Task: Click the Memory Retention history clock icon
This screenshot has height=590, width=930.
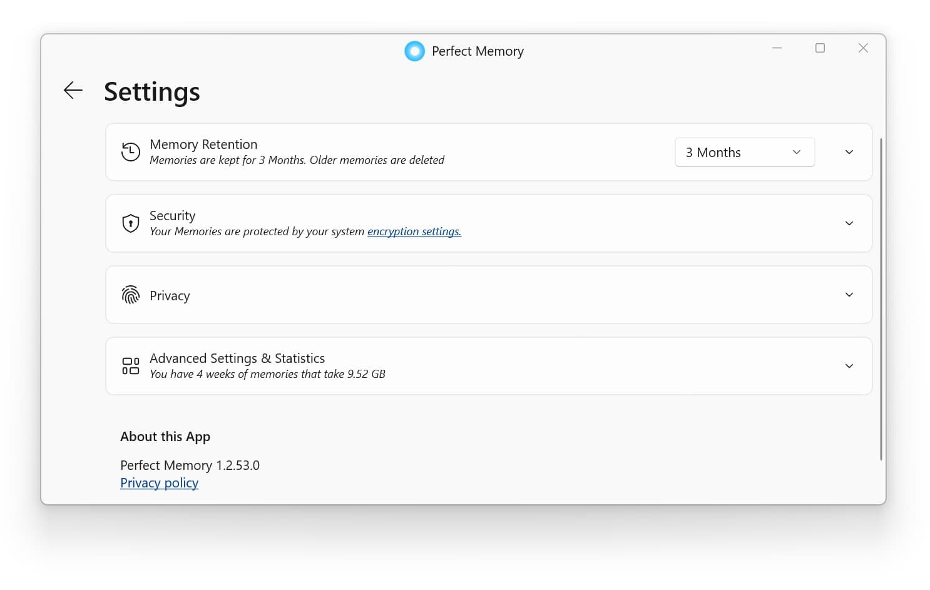Action: pyautogui.click(x=130, y=152)
